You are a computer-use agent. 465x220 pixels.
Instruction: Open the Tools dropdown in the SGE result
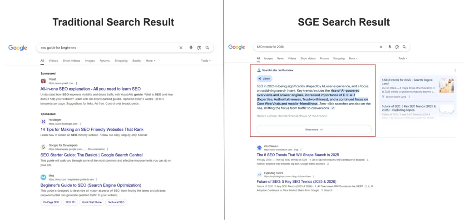tap(403, 59)
